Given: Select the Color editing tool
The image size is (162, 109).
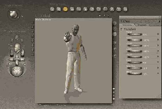Looking at the screenshot, I should click(99, 9).
